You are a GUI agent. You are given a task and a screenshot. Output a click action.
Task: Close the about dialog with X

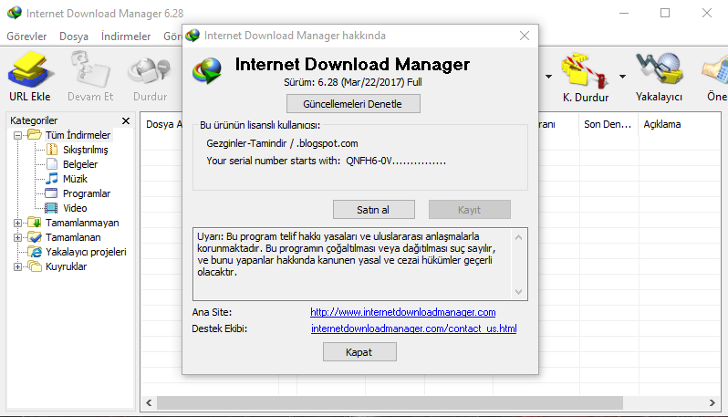pyautogui.click(x=525, y=36)
